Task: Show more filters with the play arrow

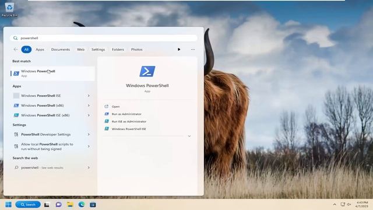Action: pyautogui.click(x=179, y=50)
